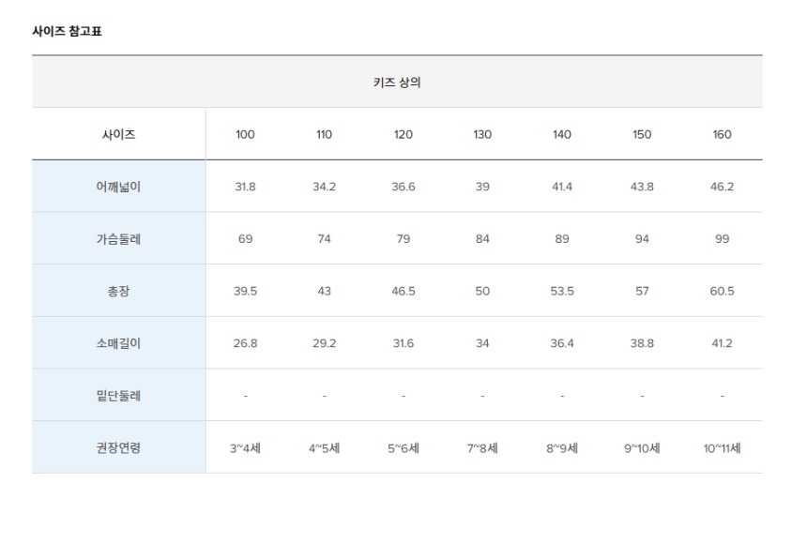The width and height of the screenshot is (807, 543).
Task: Click the 밑단둘레 row label
Action: point(119,396)
